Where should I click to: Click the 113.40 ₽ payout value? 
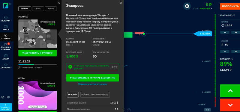click(226, 70)
